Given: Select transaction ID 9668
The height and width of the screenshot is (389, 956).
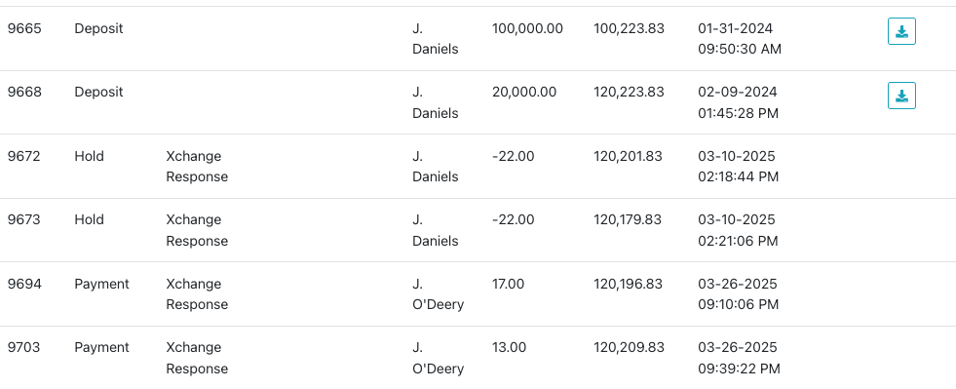Looking at the screenshot, I should [24, 92].
